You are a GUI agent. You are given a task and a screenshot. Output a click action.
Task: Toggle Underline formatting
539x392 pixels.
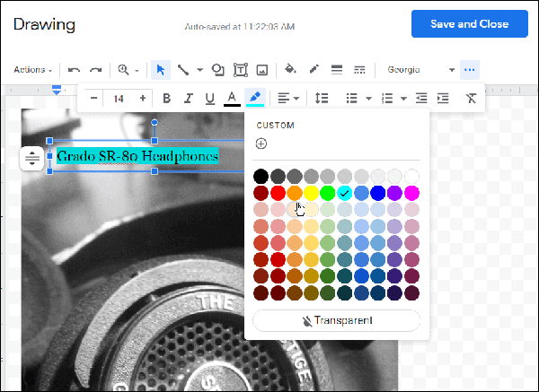[x=209, y=99]
